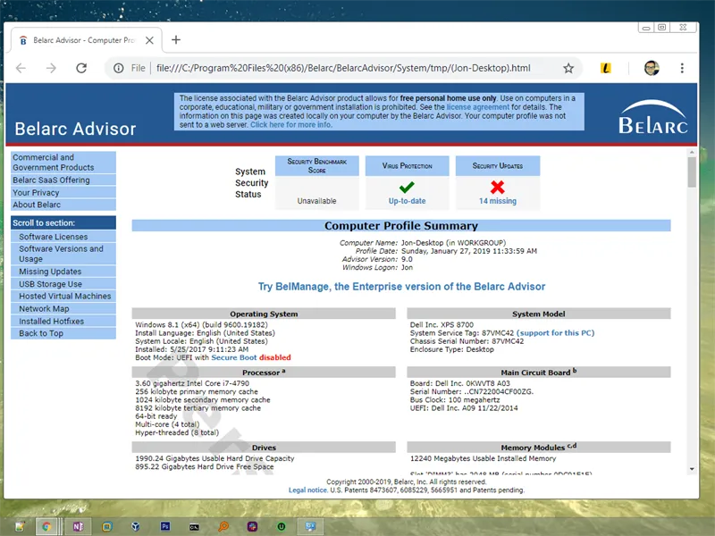Jump to the Missing Updates section

[x=51, y=272]
